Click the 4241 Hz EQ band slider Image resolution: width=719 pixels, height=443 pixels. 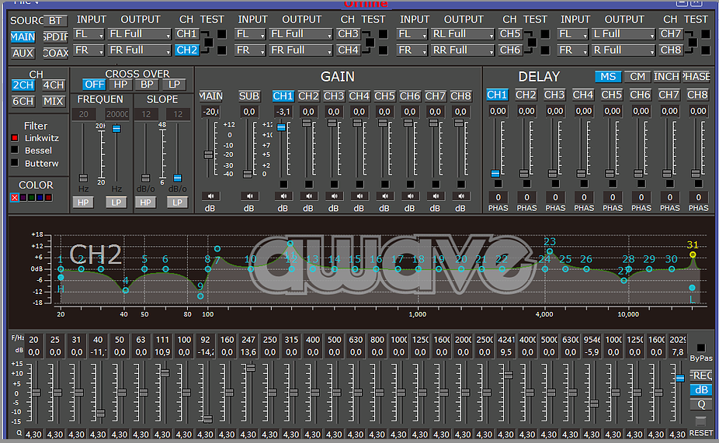pos(508,375)
